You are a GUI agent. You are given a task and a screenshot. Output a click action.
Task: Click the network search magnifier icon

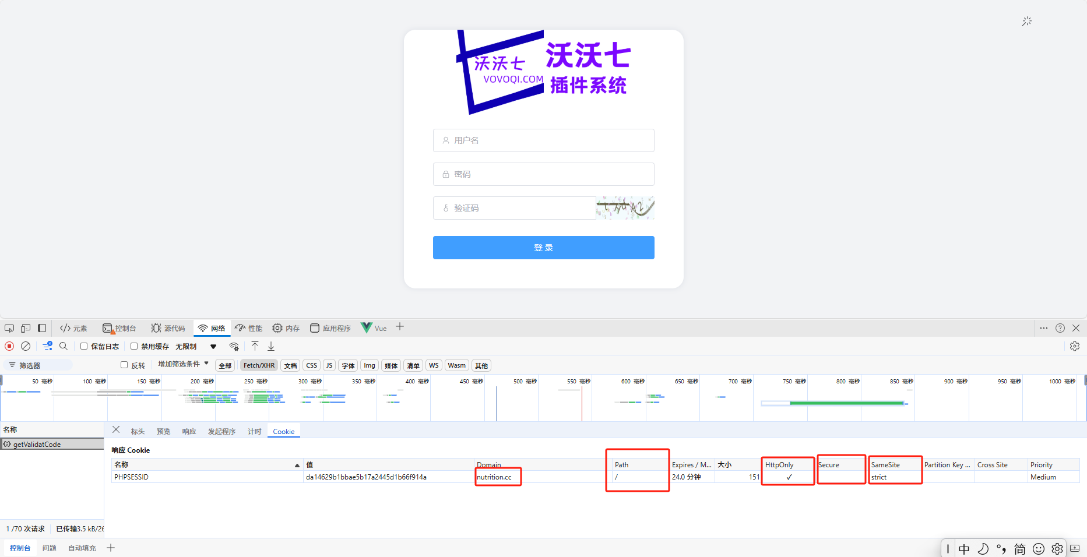pyautogui.click(x=64, y=346)
